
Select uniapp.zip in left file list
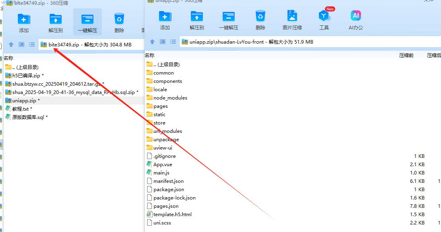pyautogui.click(x=24, y=101)
